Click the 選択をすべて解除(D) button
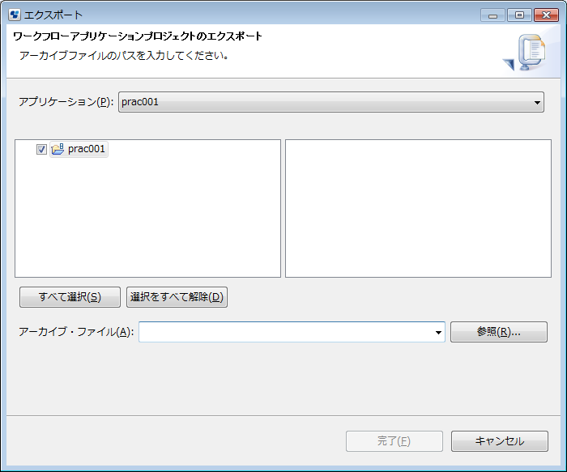 [177, 297]
